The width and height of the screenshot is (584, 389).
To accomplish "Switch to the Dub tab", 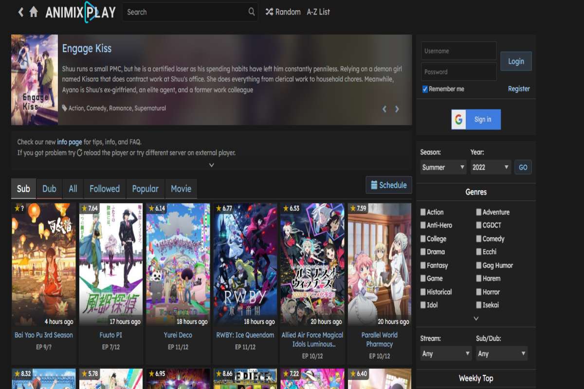I will click(x=49, y=189).
